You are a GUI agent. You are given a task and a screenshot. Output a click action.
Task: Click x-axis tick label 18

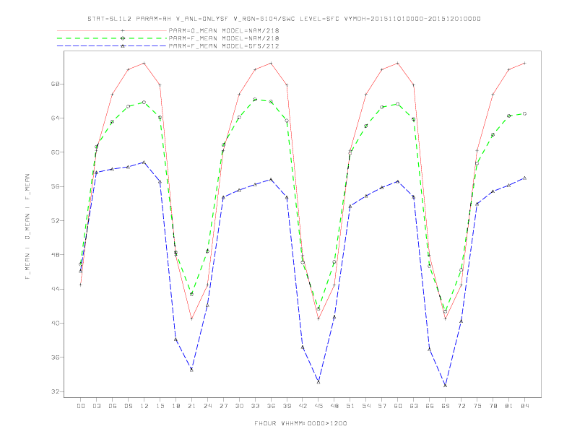click(175, 406)
